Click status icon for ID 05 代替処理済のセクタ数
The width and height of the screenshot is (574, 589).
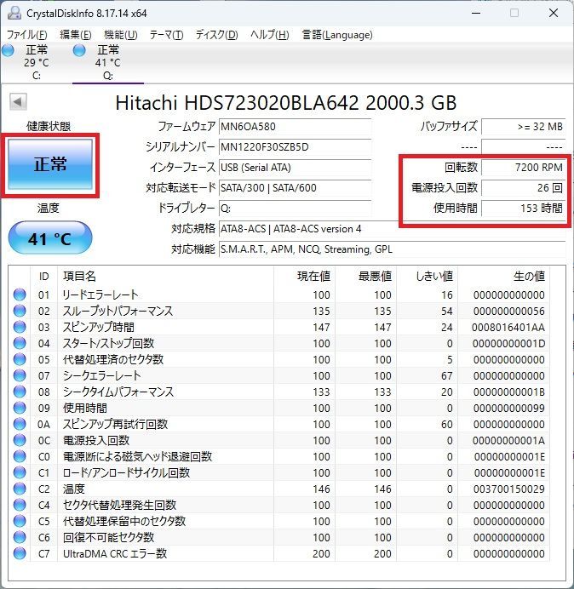pos(20,359)
